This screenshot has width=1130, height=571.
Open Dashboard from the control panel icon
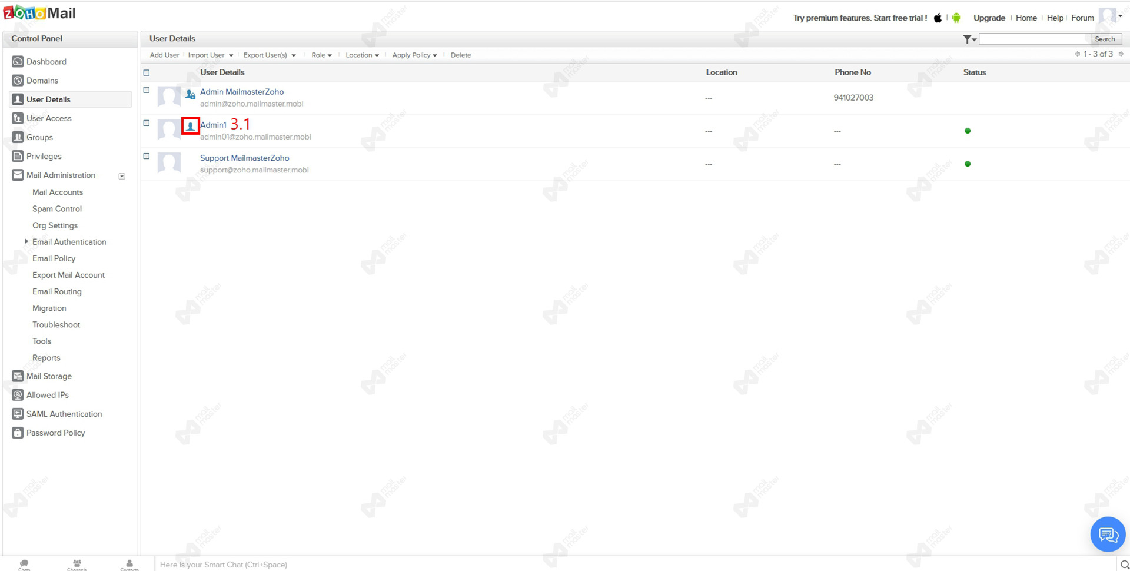point(18,62)
